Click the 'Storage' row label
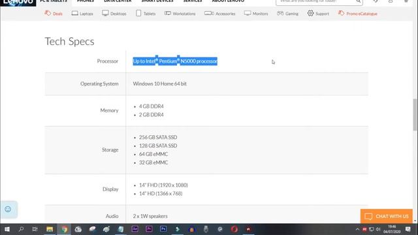The image size is (418, 235). pyautogui.click(x=110, y=149)
